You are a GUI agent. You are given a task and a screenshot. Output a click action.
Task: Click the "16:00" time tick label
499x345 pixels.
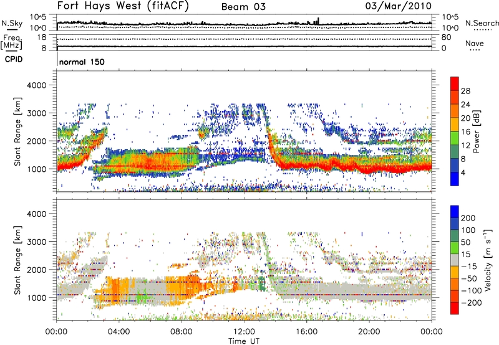(x=306, y=332)
